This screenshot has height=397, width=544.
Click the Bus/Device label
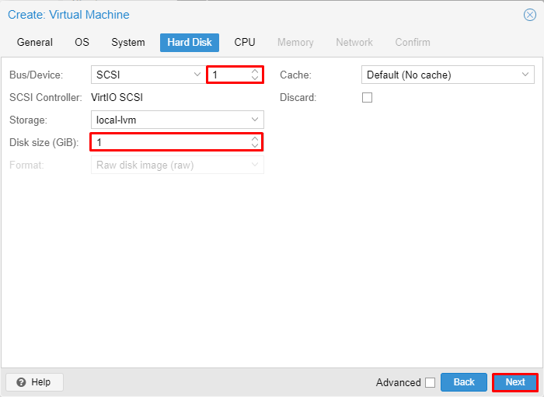[x=36, y=75]
